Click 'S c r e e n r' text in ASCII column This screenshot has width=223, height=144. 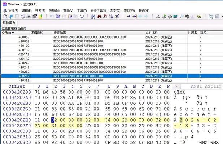[198, 109]
